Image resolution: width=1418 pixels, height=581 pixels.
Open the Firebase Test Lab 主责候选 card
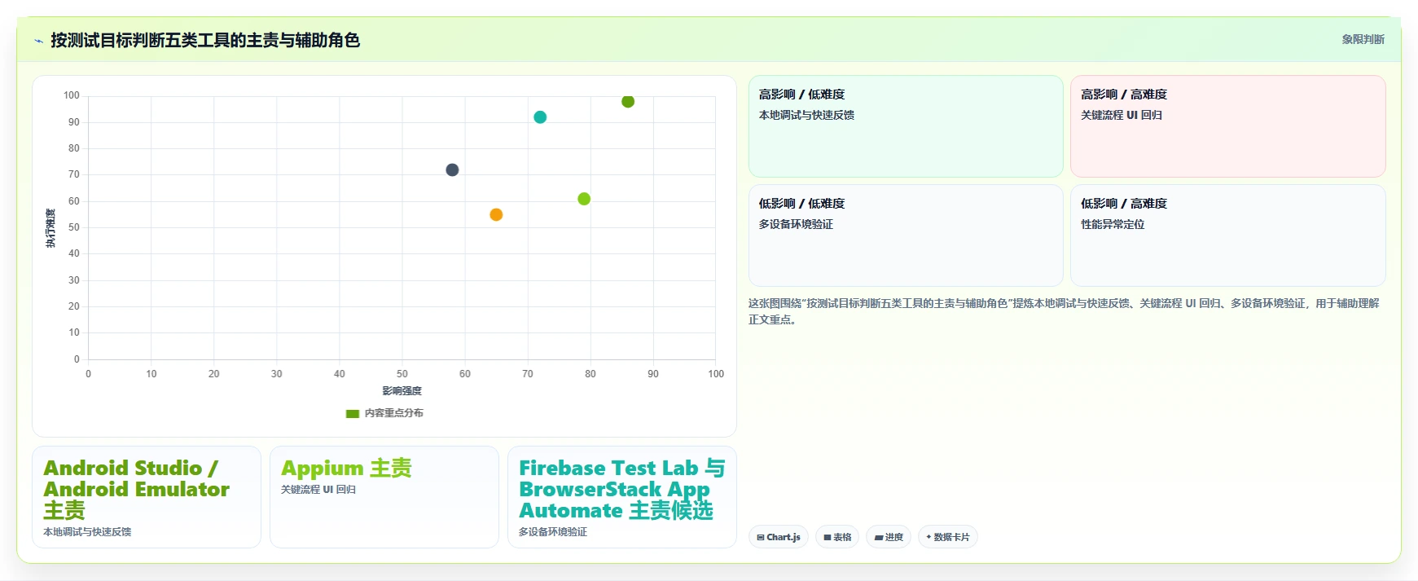point(622,497)
